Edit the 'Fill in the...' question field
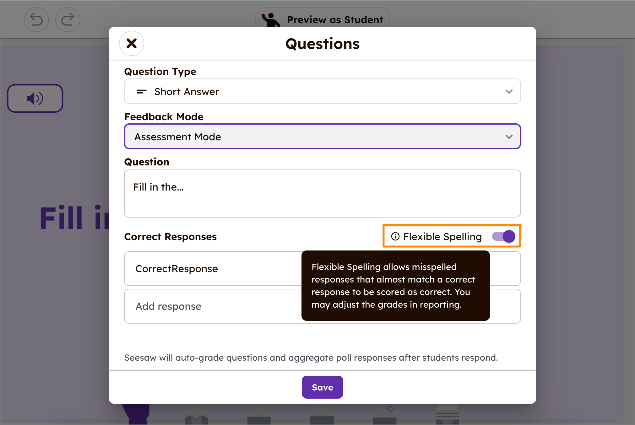The height and width of the screenshot is (425, 635). pyautogui.click(x=322, y=193)
